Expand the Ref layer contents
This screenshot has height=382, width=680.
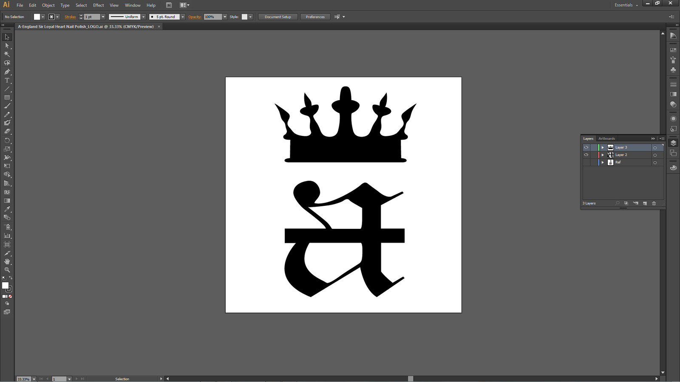tap(603, 163)
